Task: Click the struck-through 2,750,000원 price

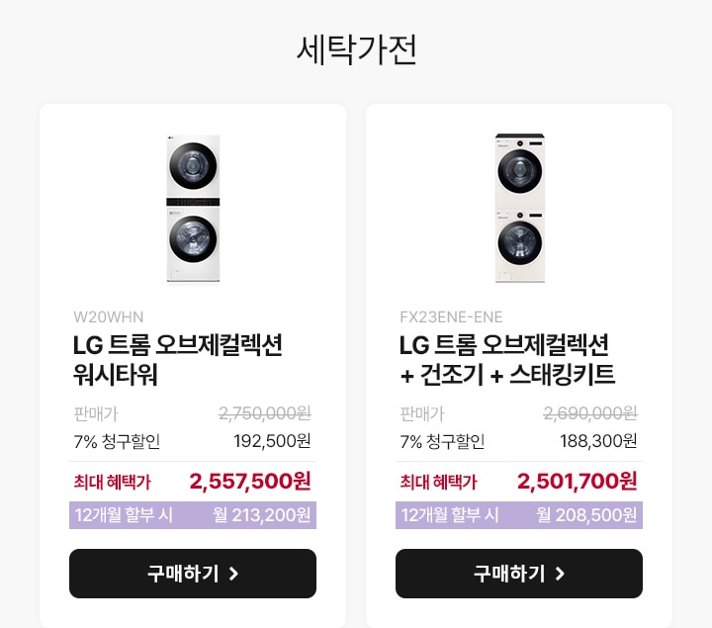Action: pos(265,413)
